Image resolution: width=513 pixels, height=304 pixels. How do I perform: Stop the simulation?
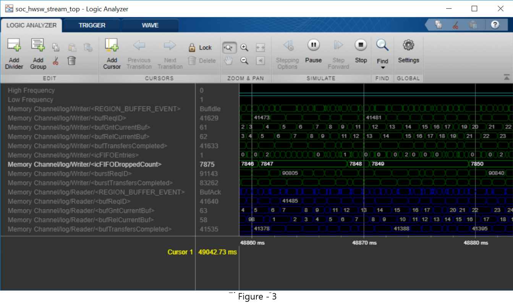(361, 46)
